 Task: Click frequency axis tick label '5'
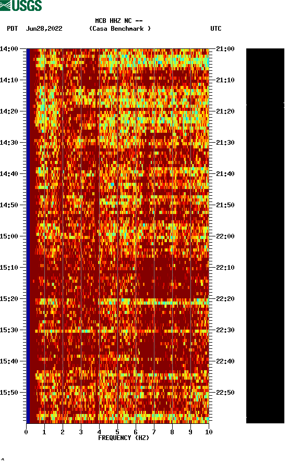[x=117, y=432]
